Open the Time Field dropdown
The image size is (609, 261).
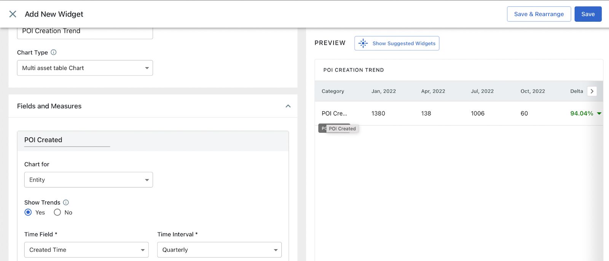click(86, 250)
